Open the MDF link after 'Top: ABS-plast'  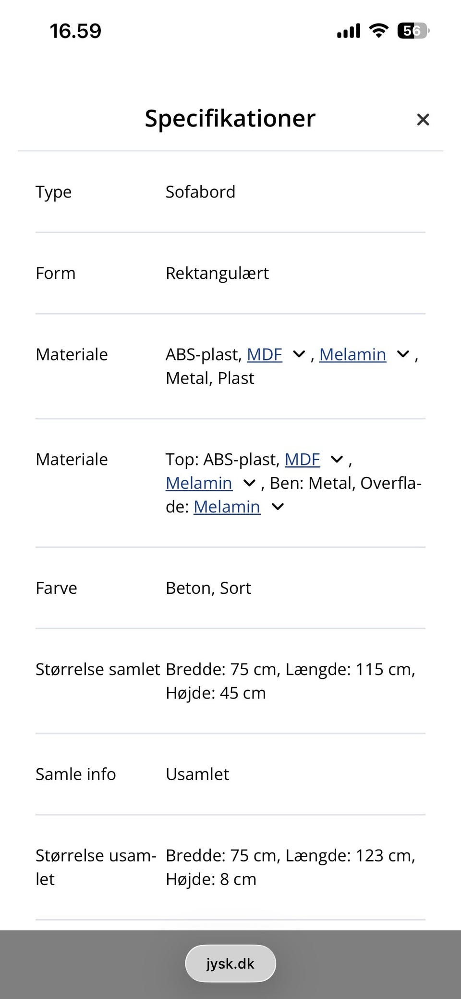[302, 460]
